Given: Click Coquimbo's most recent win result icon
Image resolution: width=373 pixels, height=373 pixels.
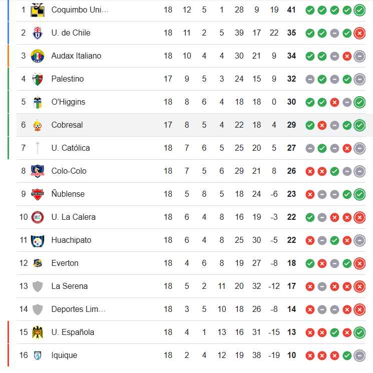Looking at the screenshot, I should tap(359, 10).
